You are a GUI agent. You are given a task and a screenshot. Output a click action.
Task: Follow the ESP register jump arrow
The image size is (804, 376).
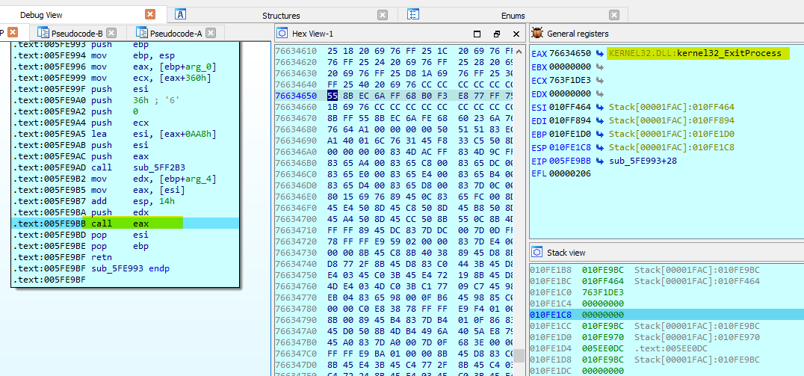[599, 147]
